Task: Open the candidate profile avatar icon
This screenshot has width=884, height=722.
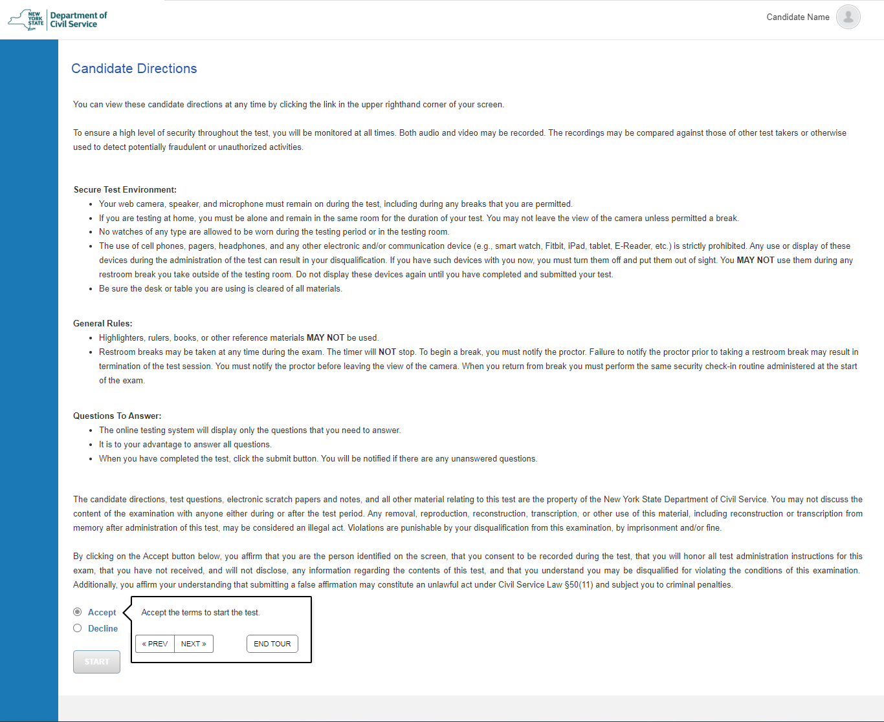Action: point(848,17)
